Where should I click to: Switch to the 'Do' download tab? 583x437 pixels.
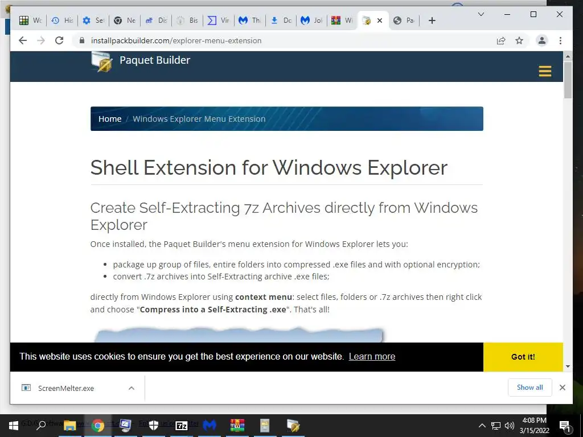pyautogui.click(x=281, y=20)
